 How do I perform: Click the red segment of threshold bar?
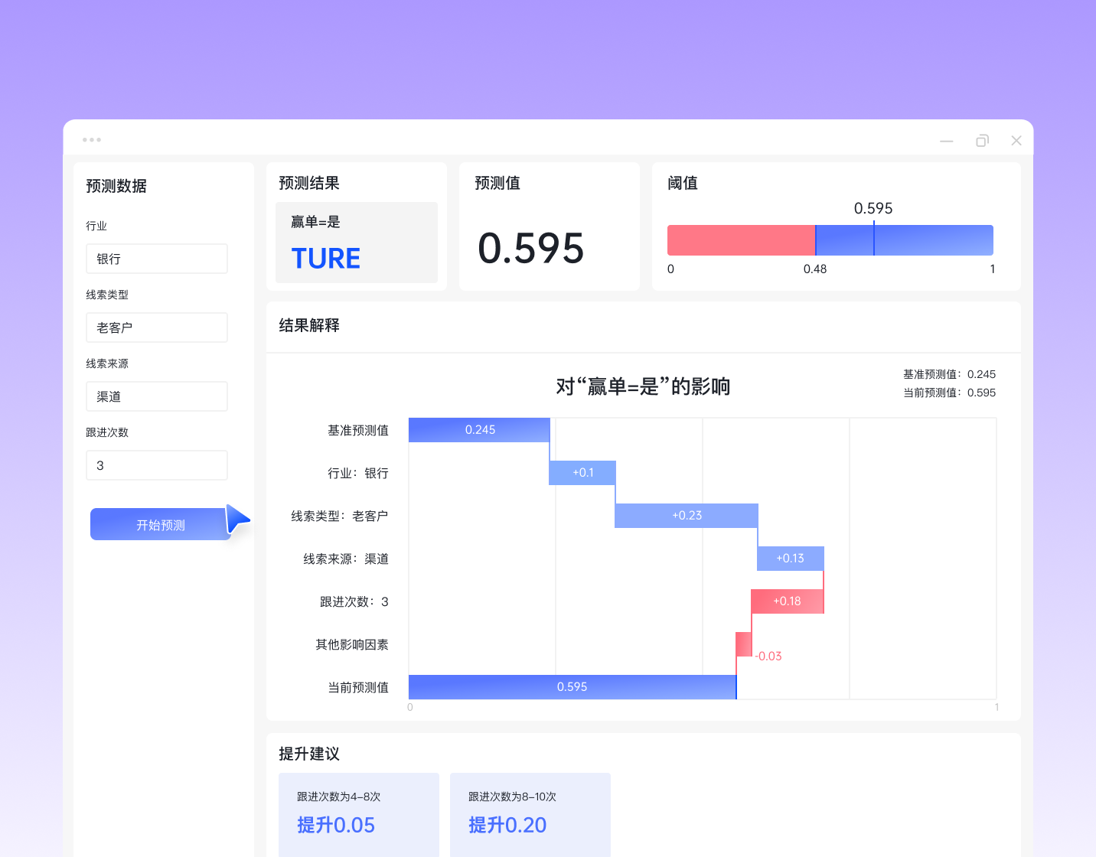(740, 240)
